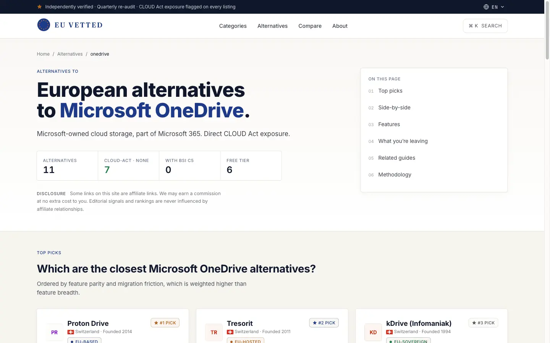Click the Search button with ⌘K shortcut

pyautogui.click(x=485, y=26)
